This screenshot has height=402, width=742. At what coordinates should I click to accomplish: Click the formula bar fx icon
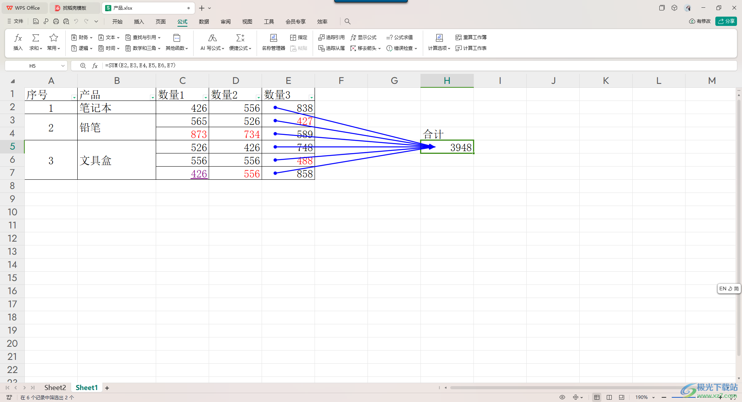click(95, 66)
